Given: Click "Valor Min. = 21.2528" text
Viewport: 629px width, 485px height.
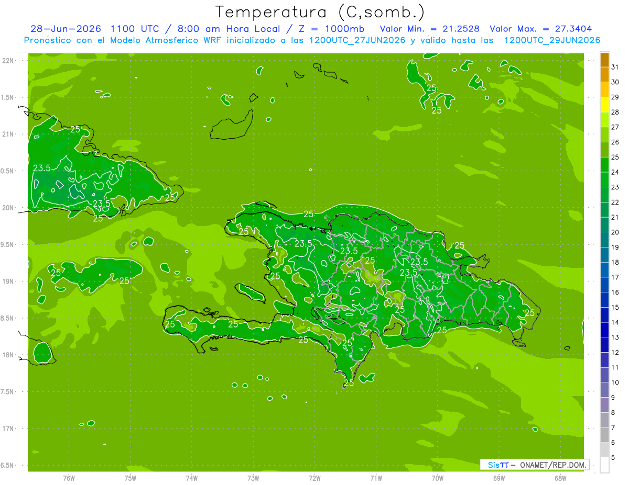Looking at the screenshot, I should [x=429, y=29].
